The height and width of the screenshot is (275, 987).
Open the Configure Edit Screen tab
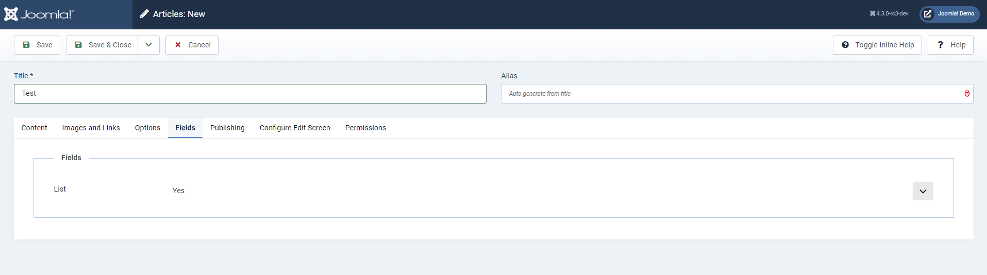click(295, 128)
